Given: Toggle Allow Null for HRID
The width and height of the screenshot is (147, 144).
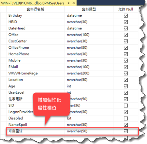Looking at the screenshot, I should point(126,22).
